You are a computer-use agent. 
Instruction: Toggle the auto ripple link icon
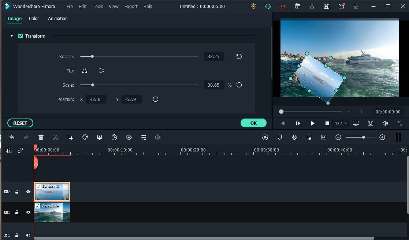(20, 150)
